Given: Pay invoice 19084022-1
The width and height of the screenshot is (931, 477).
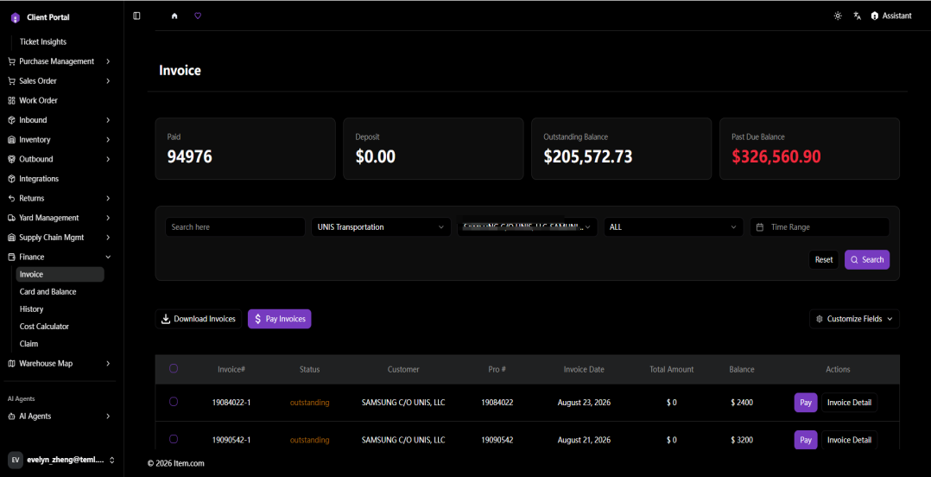Looking at the screenshot, I should click(806, 402).
